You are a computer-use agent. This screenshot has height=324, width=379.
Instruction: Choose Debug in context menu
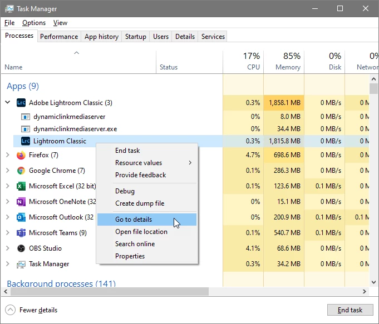pos(147,191)
